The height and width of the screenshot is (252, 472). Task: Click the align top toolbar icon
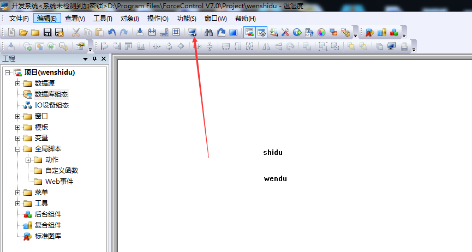point(129,46)
